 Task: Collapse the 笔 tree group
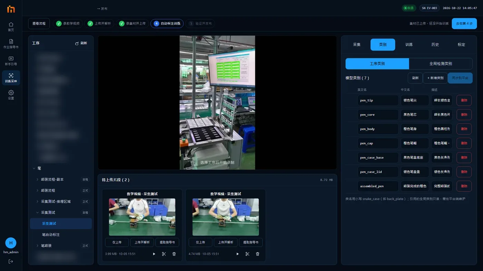click(34, 169)
